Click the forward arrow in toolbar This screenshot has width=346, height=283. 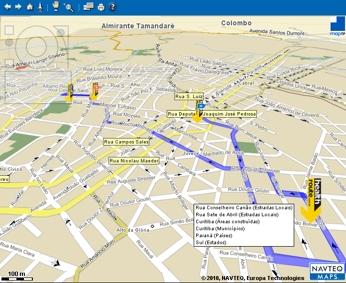coord(18,7)
